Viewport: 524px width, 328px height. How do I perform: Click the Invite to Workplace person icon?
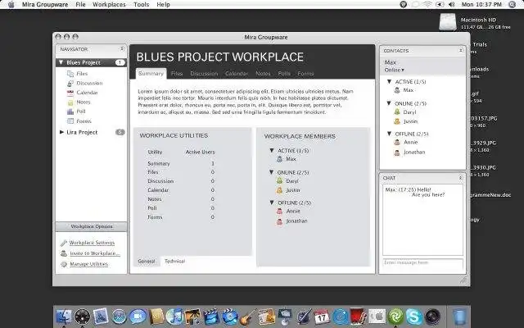pyautogui.click(x=64, y=253)
